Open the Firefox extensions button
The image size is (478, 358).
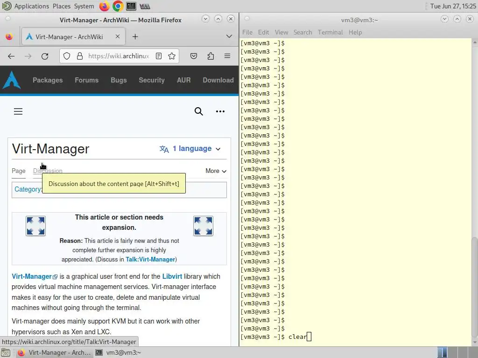[211, 56]
